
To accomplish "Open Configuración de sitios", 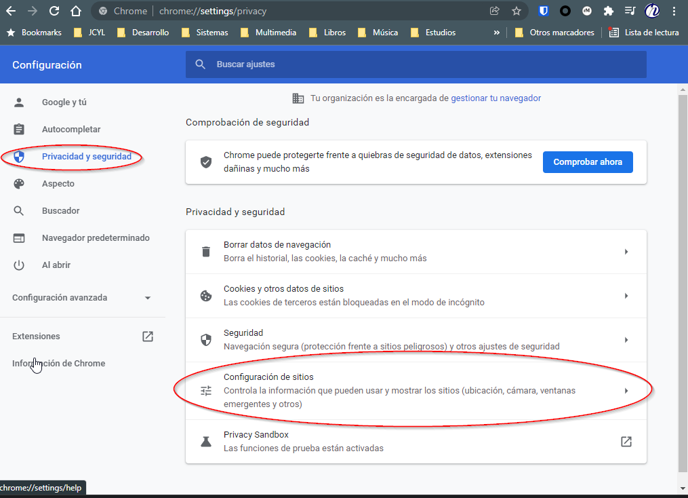I will (416, 391).
